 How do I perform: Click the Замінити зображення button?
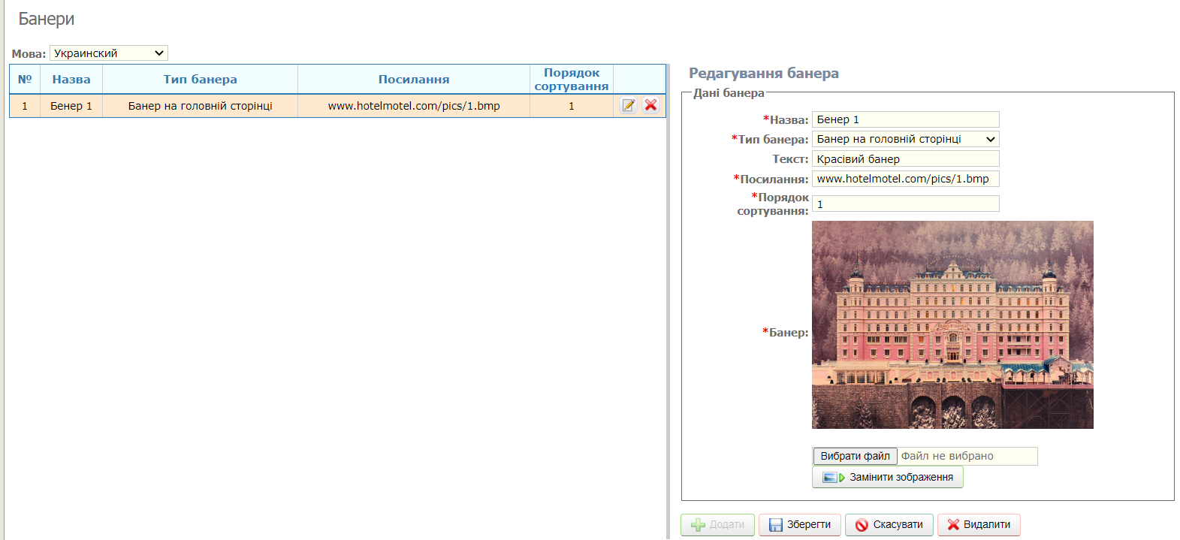(888, 478)
